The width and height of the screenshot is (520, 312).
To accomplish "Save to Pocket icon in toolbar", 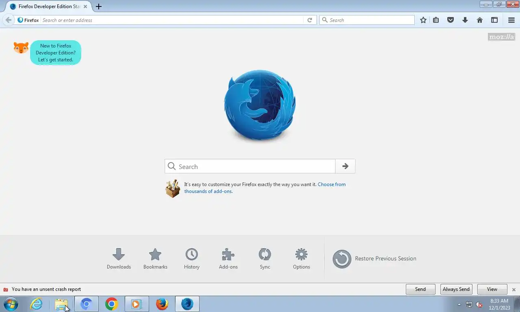I will coord(451,20).
